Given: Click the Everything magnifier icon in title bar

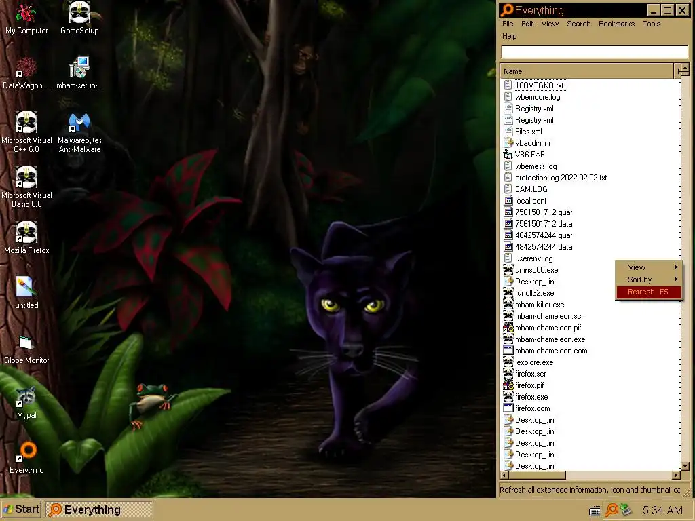Looking at the screenshot, I should pos(507,9).
